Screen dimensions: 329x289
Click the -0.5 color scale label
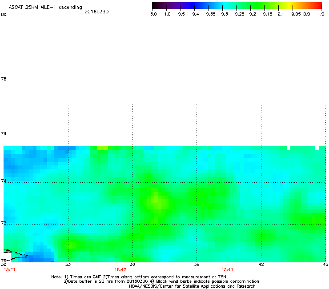180,14
